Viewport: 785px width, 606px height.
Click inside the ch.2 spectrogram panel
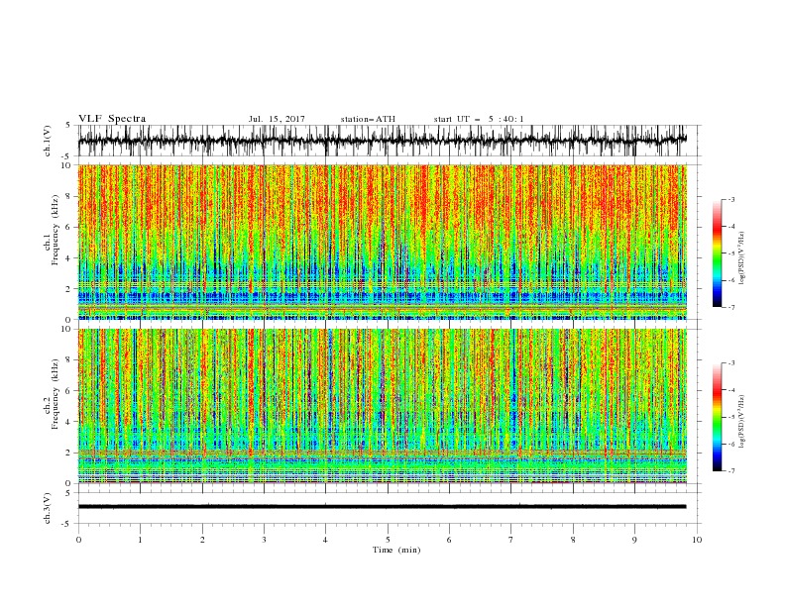pos(383,406)
